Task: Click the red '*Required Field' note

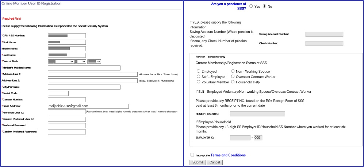Action: click(11, 19)
